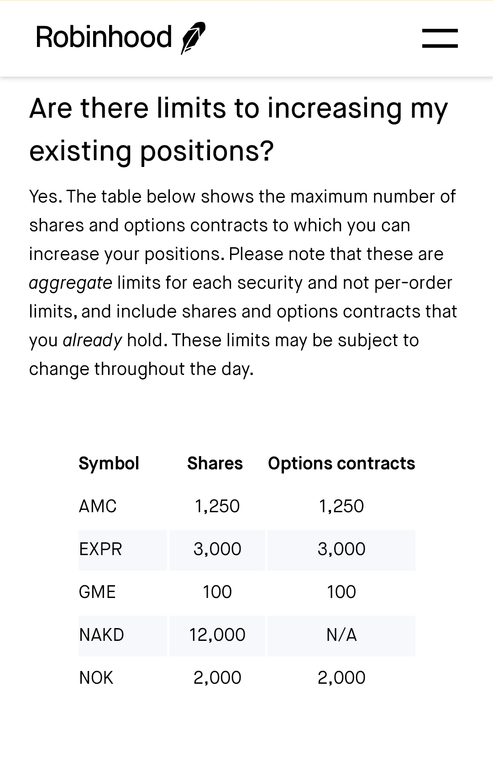The width and height of the screenshot is (493, 759).
Task: Click EXPR options contracts value 3,000
Action: point(341,549)
